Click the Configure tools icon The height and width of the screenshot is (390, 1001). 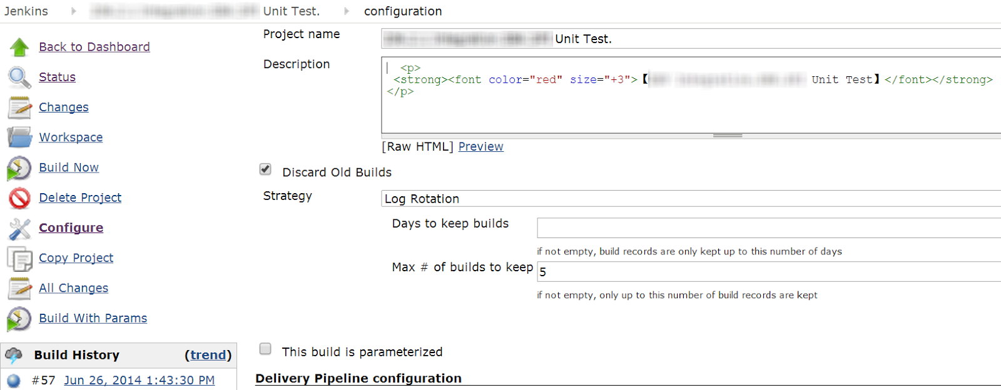click(x=19, y=229)
